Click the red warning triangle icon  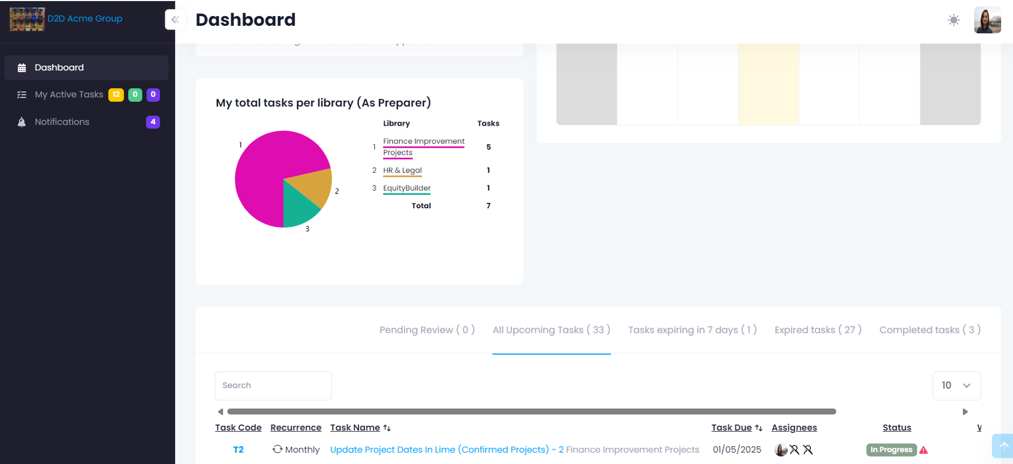923,450
